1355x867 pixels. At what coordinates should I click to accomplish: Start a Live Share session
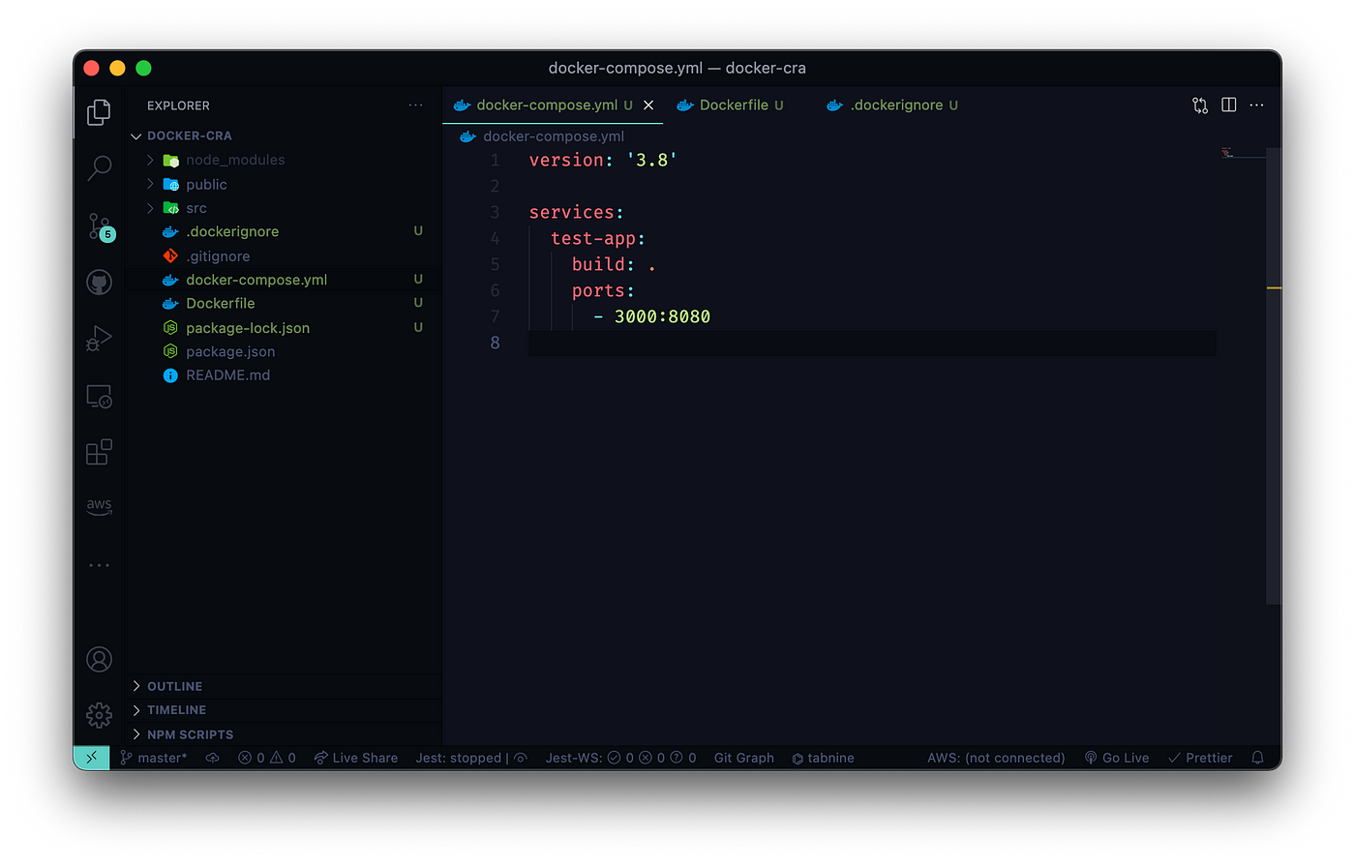click(356, 758)
